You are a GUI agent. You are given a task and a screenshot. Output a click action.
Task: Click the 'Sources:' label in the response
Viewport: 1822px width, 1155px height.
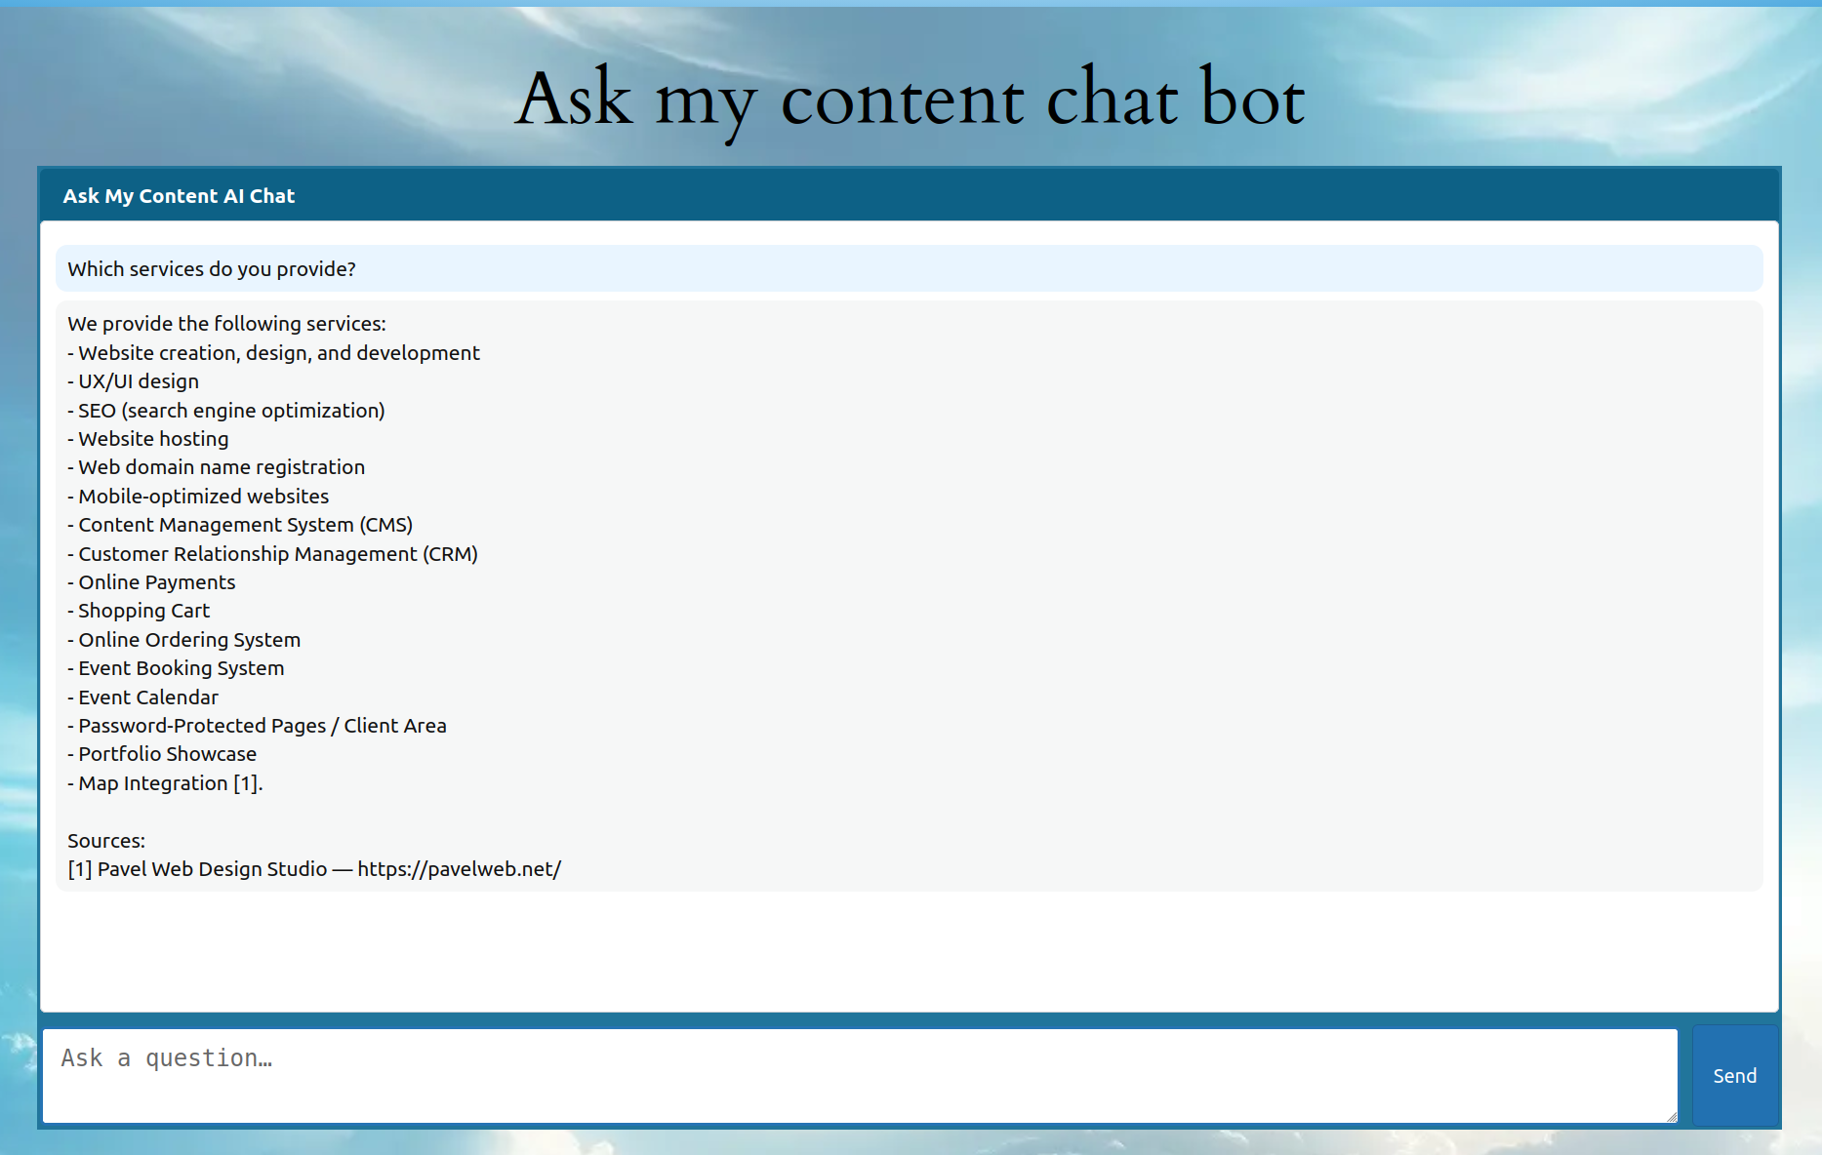click(105, 839)
